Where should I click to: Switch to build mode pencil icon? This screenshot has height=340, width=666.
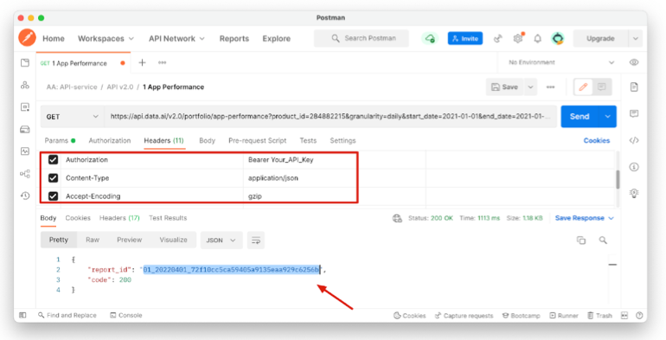pos(583,87)
